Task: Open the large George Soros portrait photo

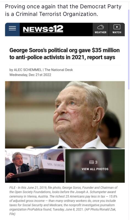Action: click(x=65, y=115)
